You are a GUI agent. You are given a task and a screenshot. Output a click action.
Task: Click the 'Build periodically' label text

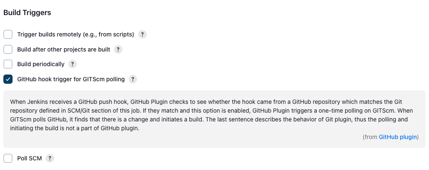pos(41,64)
